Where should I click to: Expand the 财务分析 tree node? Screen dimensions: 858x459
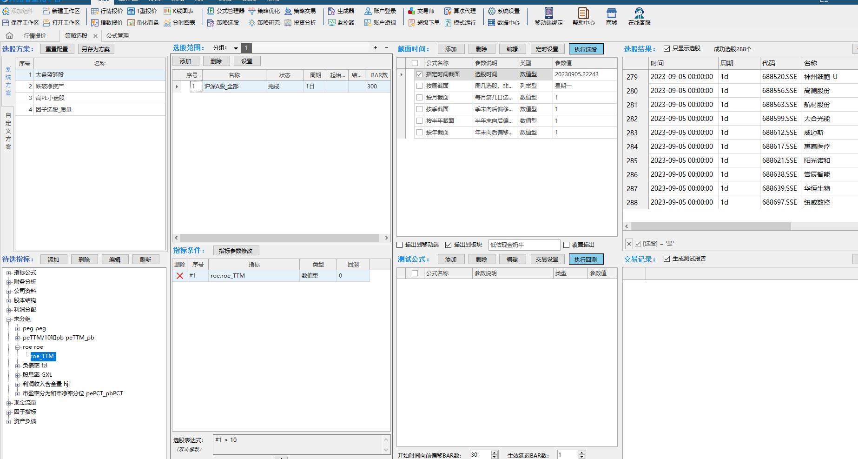(x=9, y=282)
